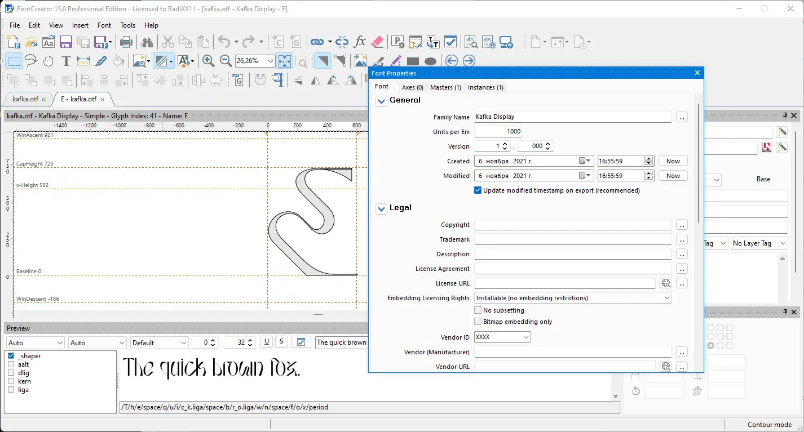Switch to the Masters (1) tab
This screenshot has width=804, height=432.
445,87
